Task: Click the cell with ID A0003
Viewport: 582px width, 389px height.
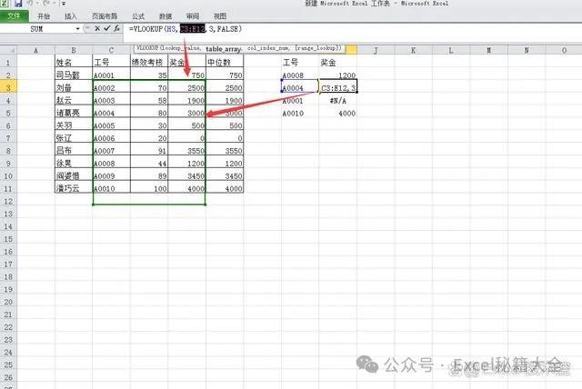Action: (111, 100)
